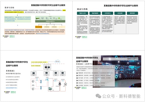
Task: Click arrow bullet beside 资产运维
Action: [77, 78]
